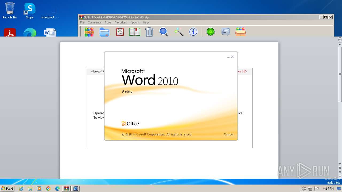This screenshot has width=342, height=192.
Task: Close the Word 2010 splash screen
Action: [232, 57]
